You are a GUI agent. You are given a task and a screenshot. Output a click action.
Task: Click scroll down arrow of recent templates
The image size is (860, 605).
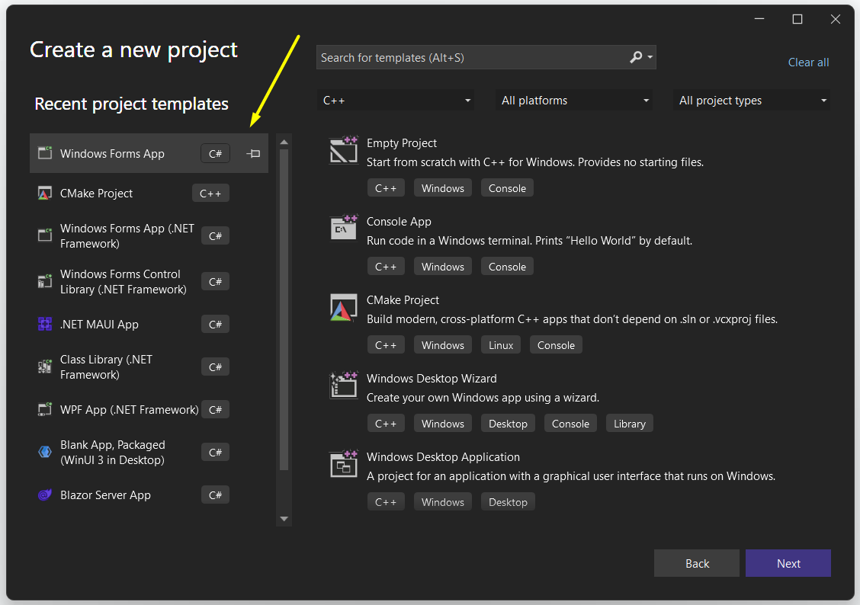point(284,518)
